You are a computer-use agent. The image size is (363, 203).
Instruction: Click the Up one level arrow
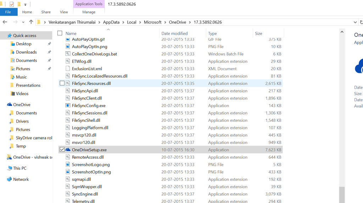(x=31, y=22)
